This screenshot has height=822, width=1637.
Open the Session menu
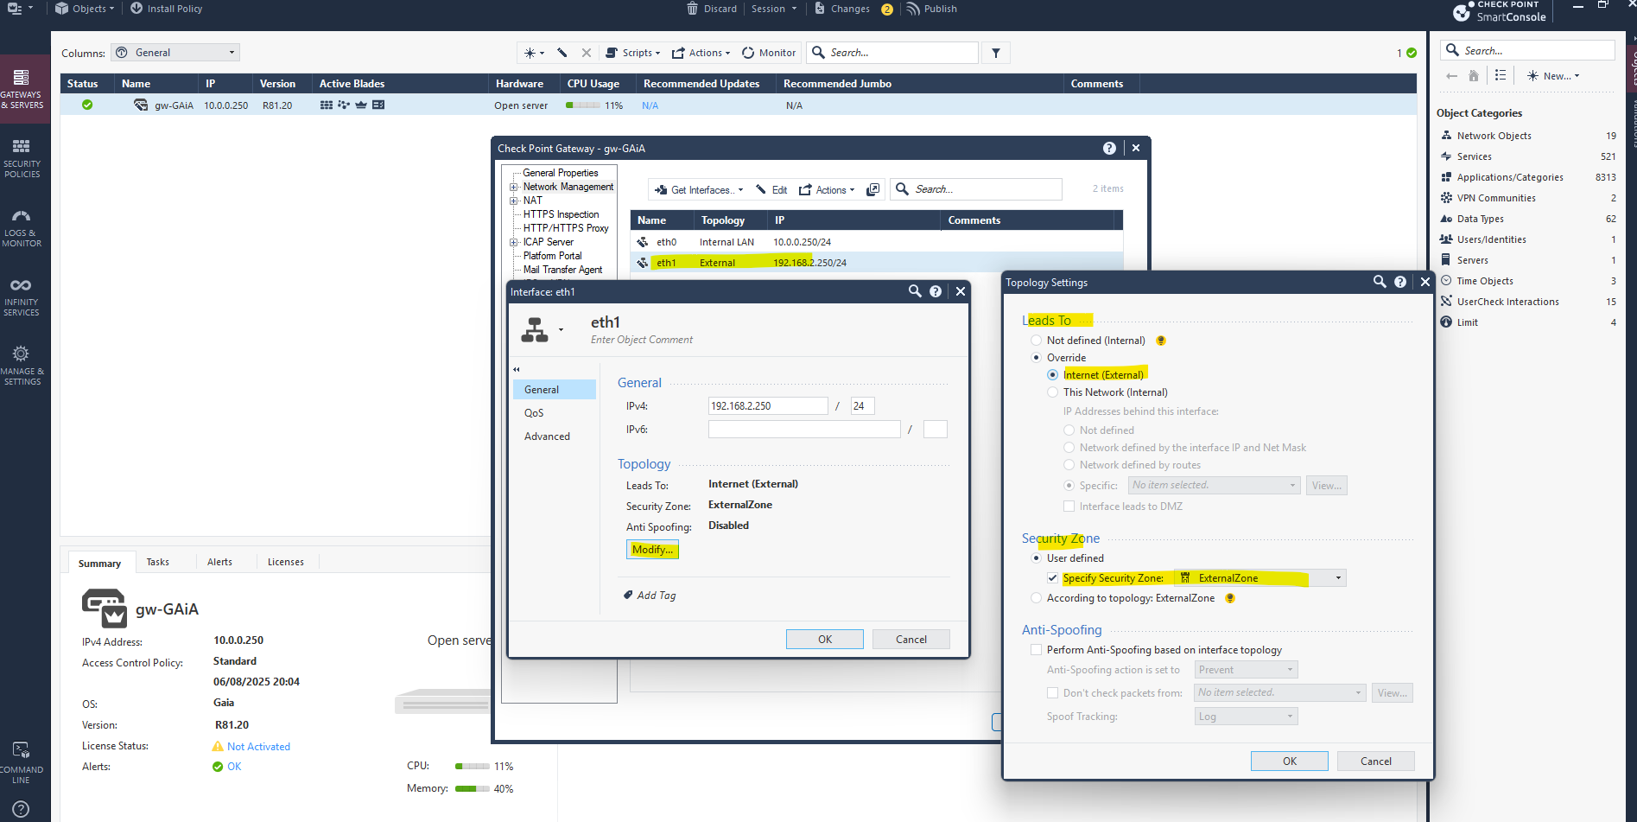(x=773, y=9)
